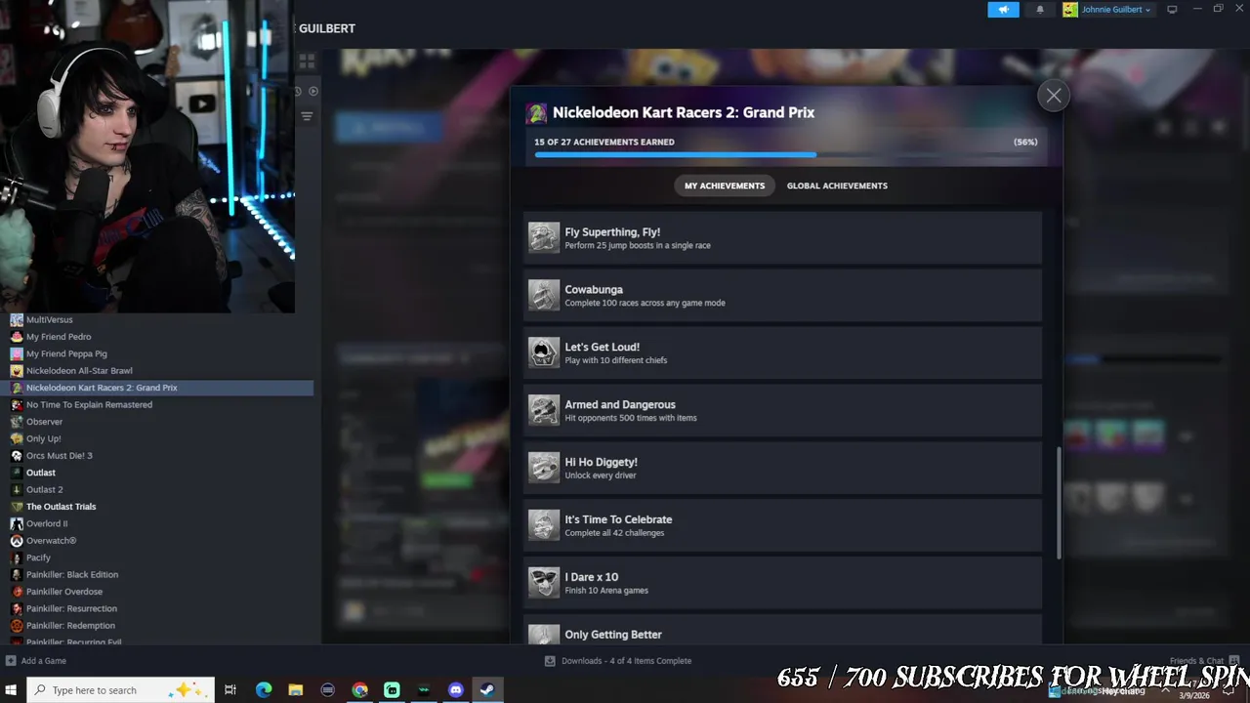The width and height of the screenshot is (1250, 703).
Task: Select Painkiller: Black Edition in the library
Action: point(72,574)
